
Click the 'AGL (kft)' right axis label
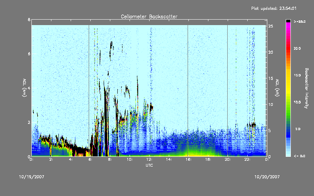point(277,88)
